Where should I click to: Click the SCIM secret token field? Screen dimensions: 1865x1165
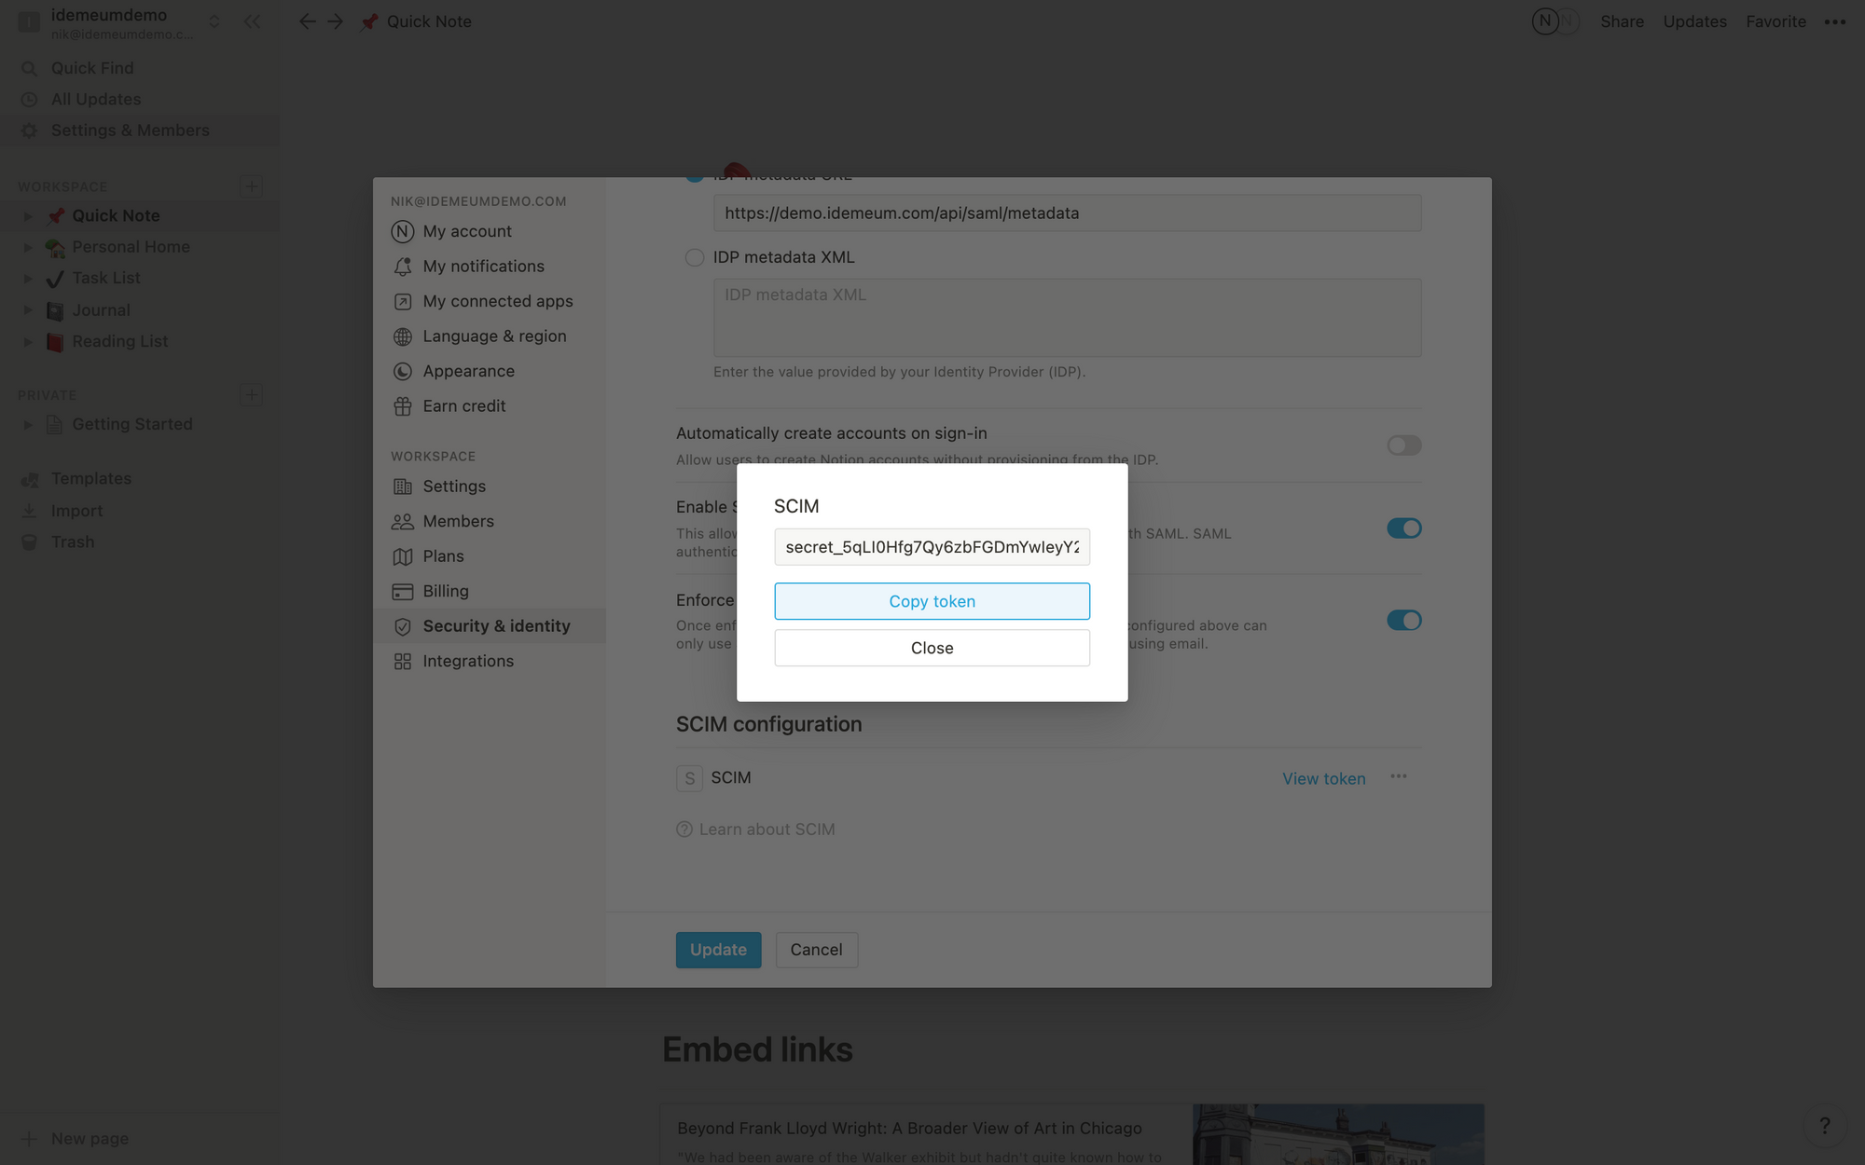(932, 547)
